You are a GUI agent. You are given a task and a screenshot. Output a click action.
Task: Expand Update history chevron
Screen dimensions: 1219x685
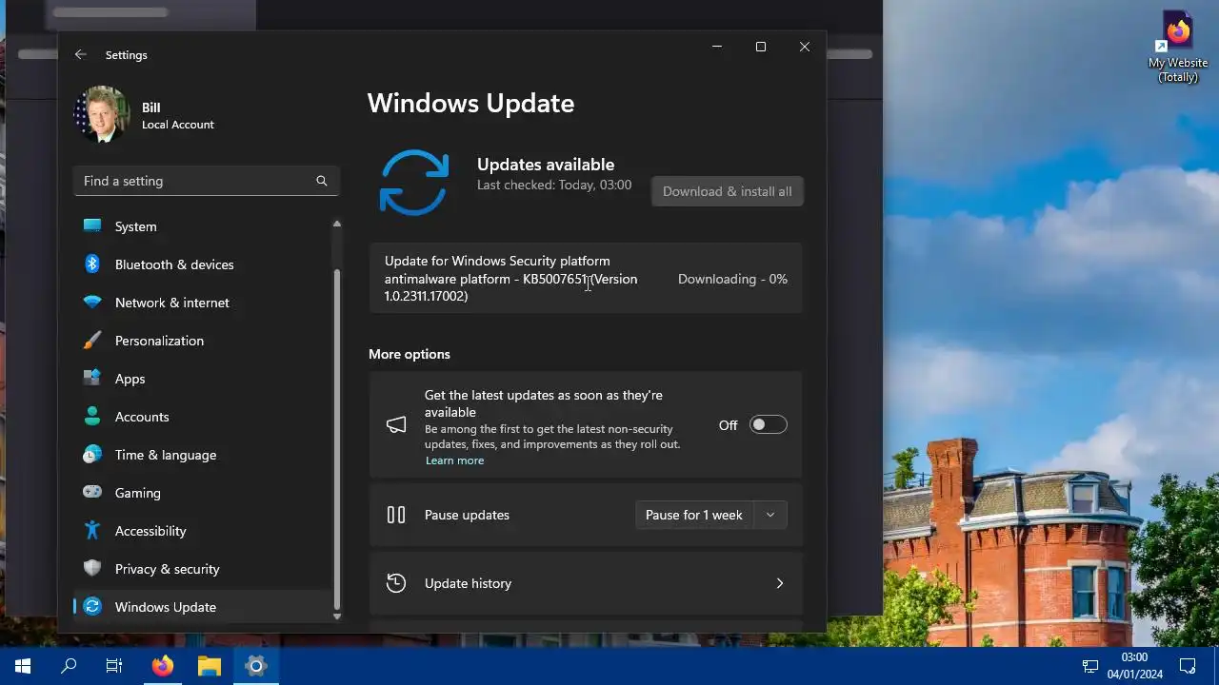(x=780, y=583)
